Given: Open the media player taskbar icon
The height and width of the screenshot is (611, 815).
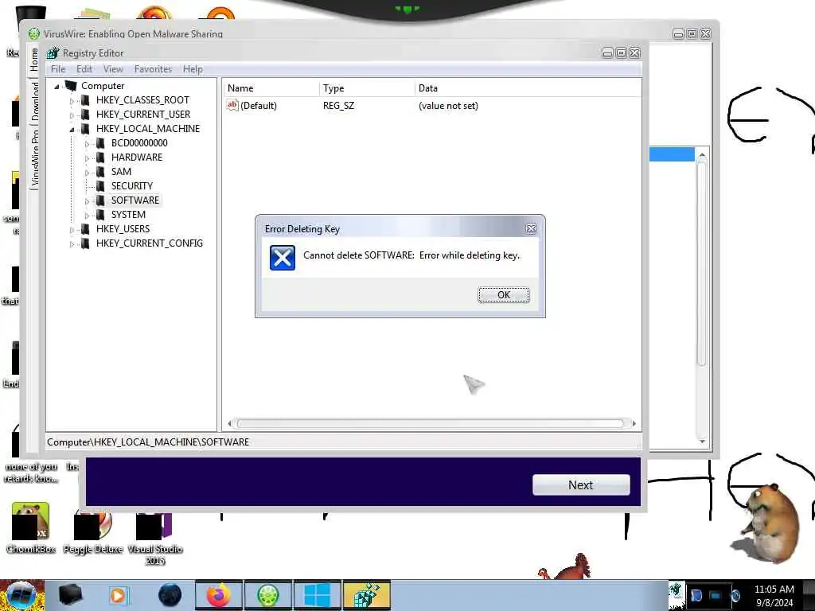Looking at the screenshot, I should 119,595.
